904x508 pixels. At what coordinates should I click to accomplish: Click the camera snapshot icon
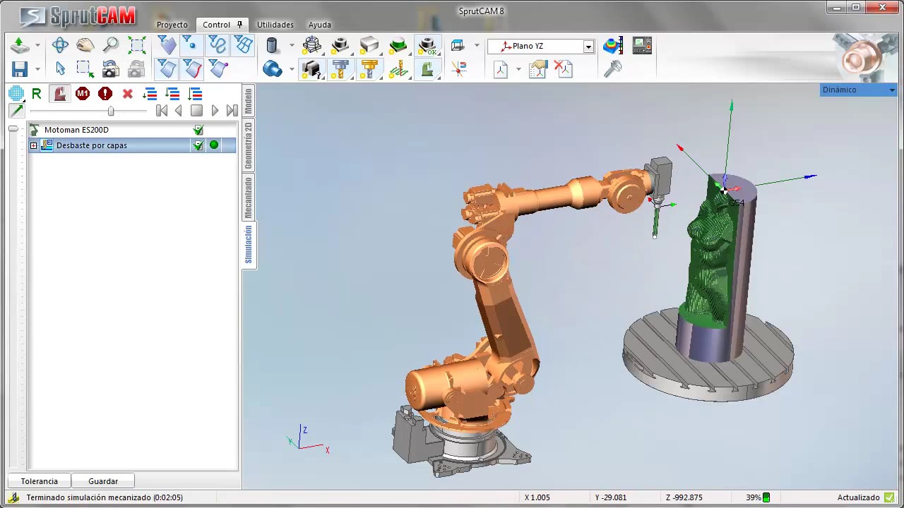(110, 69)
